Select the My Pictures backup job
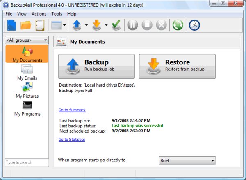The image size is (246, 180). click(27, 90)
